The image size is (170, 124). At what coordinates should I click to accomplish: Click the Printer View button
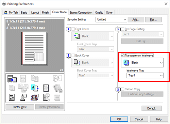20,107
